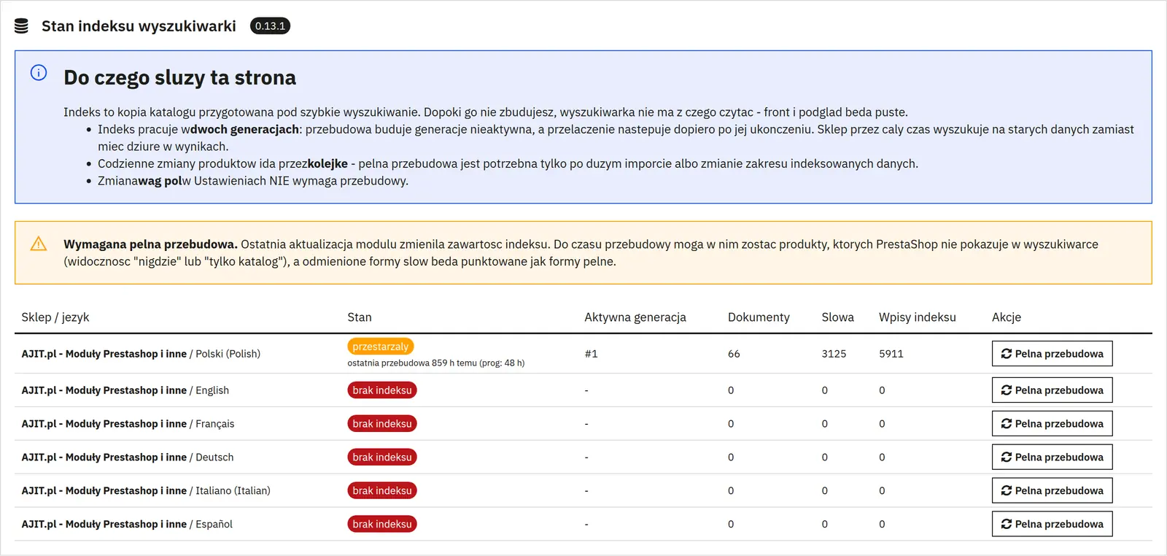
Task: Click documents count '66'
Action: pos(734,354)
